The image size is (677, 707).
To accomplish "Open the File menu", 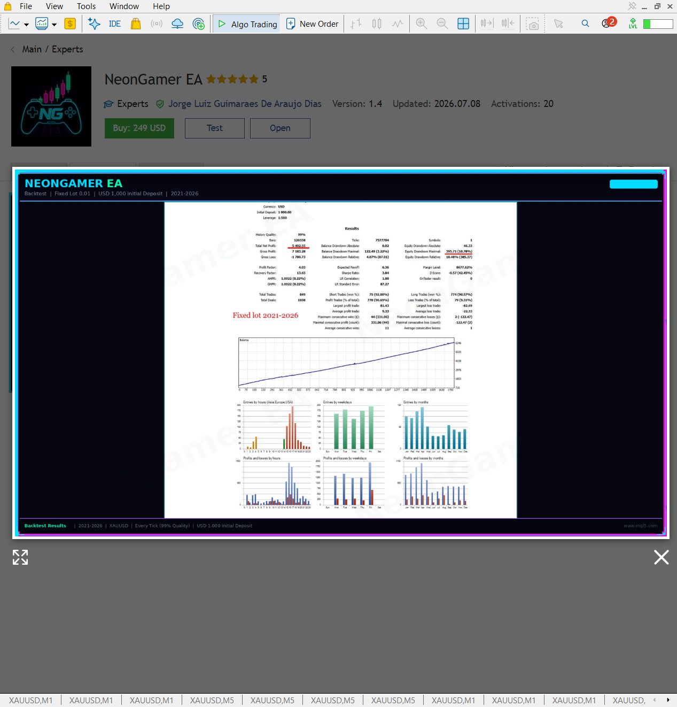I will [x=26, y=6].
